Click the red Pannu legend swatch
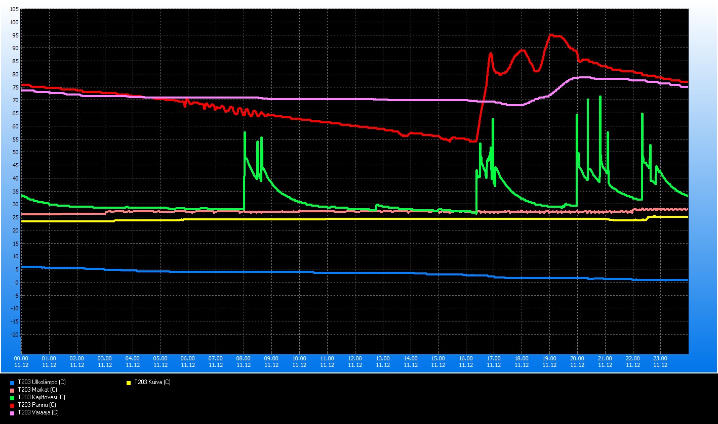 [x=12, y=405]
